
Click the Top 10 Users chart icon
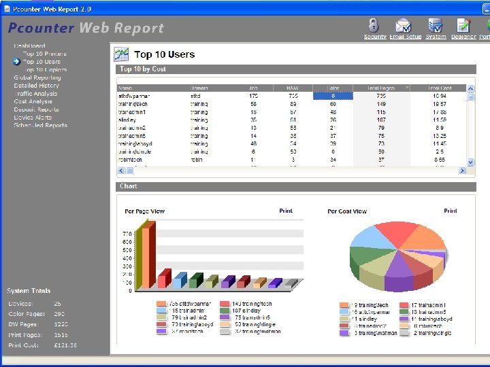(121, 54)
